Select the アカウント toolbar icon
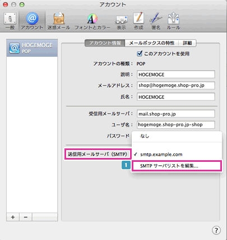Screen dimensions: 227x240 tap(32, 21)
